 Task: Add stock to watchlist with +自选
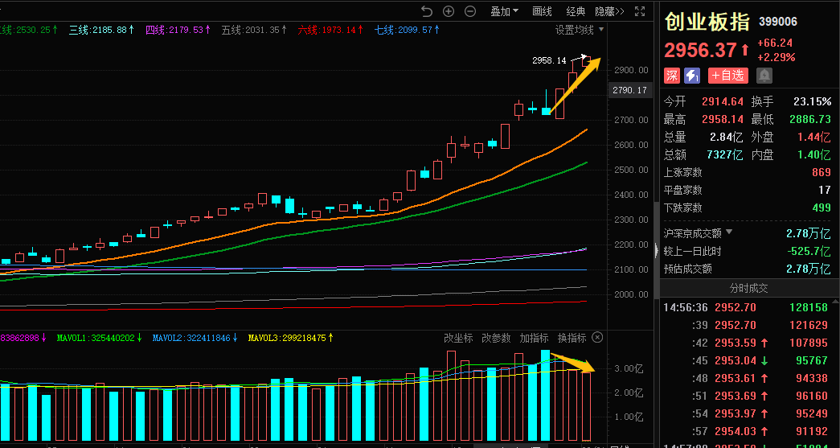[727, 76]
